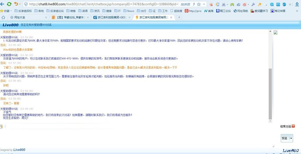Open the dropdown beside the undo arrow
301x154 pixels.
coord(20,4)
